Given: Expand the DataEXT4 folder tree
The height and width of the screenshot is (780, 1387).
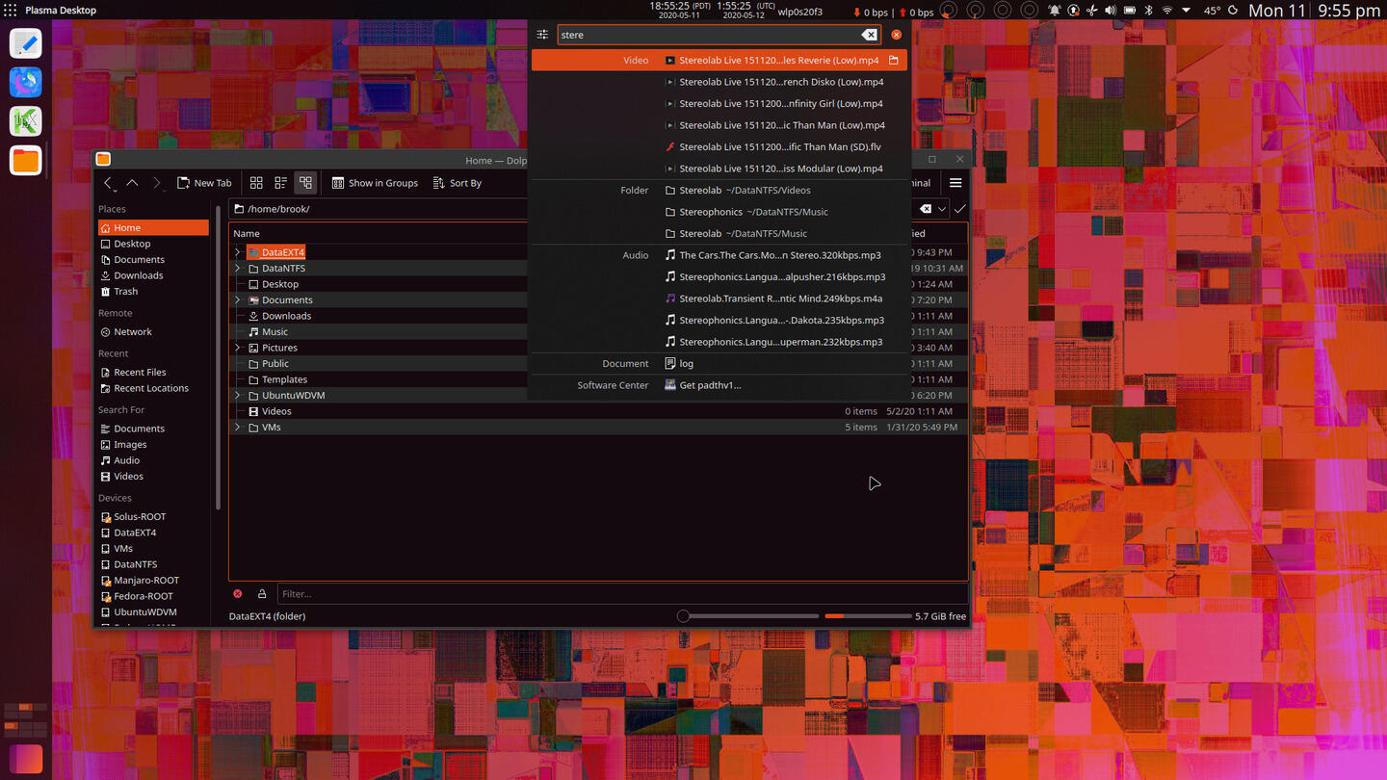Looking at the screenshot, I should [238, 252].
